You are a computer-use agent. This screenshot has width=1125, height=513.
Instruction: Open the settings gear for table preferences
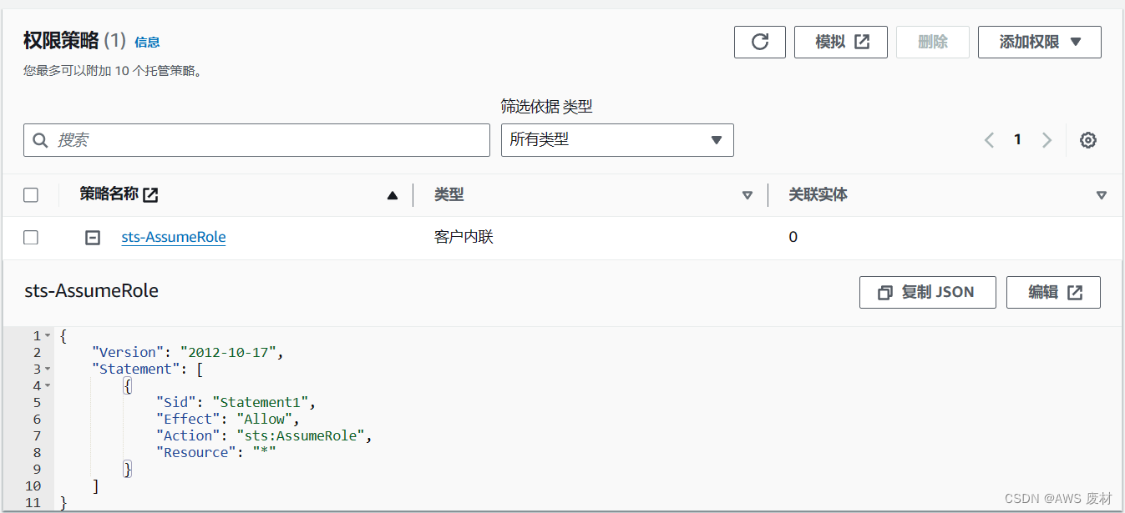coord(1087,139)
